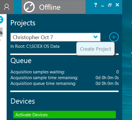Expand the Christopher Oct 7 project dropdown
The image size is (132, 120).
pos(55,37)
